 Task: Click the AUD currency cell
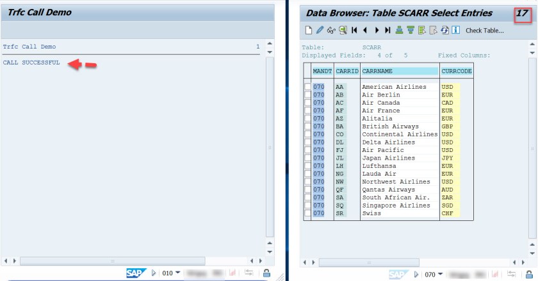pos(450,190)
